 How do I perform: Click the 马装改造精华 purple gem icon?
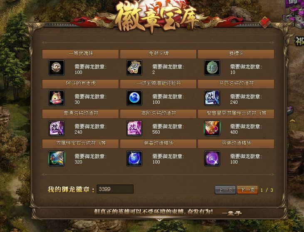pyautogui.click(x=212, y=159)
